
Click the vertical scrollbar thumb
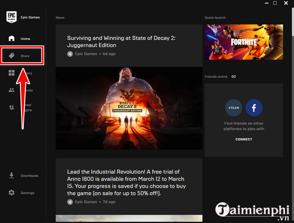coord(293,21)
